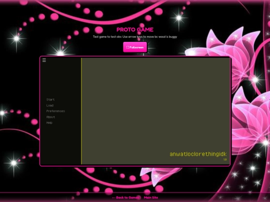
Task: Select Load in the game menu
Action: point(50,105)
